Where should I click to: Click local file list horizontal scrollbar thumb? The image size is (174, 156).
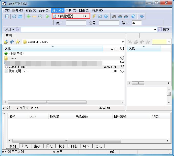[47, 102]
